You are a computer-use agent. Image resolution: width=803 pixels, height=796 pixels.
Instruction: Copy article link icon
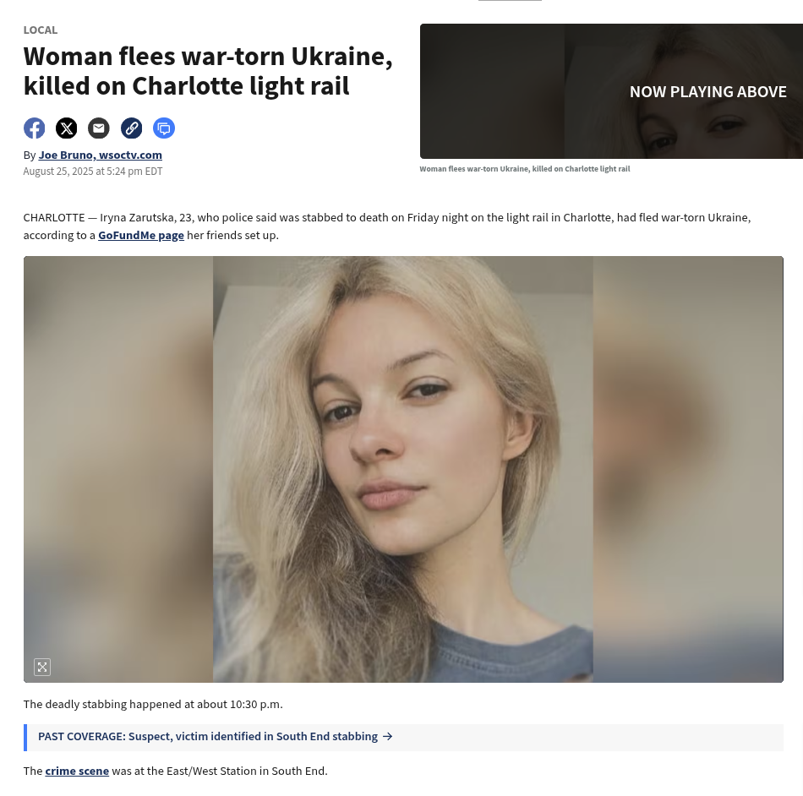click(132, 128)
